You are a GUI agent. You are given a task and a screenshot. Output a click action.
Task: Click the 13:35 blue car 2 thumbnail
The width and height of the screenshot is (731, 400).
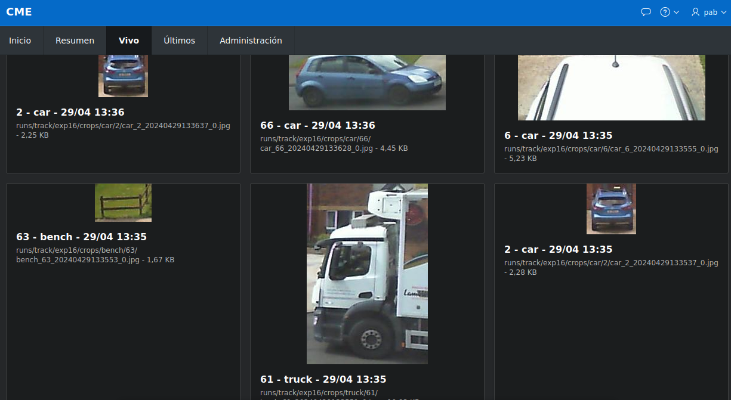point(611,209)
